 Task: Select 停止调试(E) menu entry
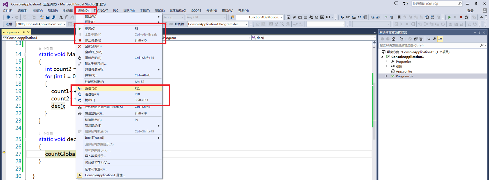119,40
